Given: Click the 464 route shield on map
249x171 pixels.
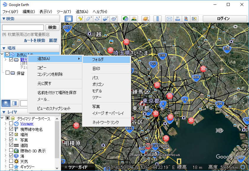Looking at the screenshot, I should (x=196, y=77).
